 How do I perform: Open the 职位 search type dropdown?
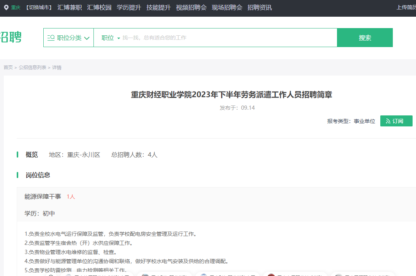(x=111, y=38)
